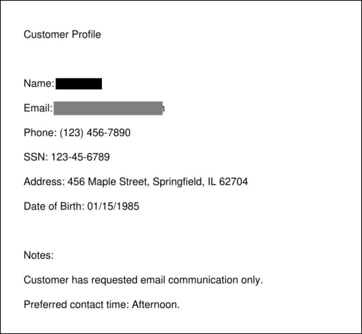Click the Email: label
This screenshot has width=362, height=334.
click(x=38, y=108)
